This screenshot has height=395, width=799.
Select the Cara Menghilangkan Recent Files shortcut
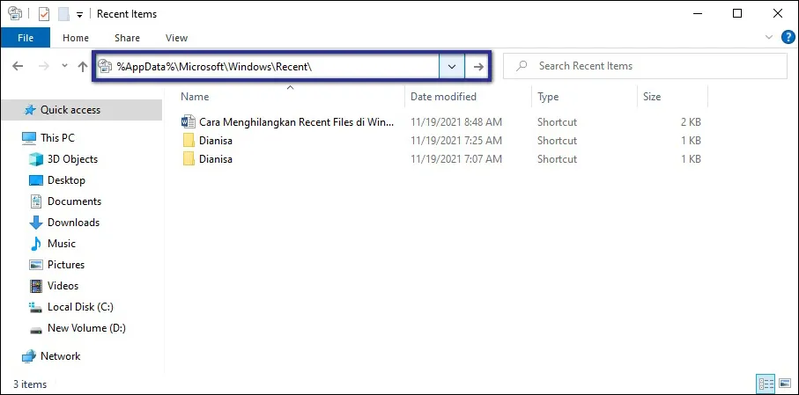(297, 121)
